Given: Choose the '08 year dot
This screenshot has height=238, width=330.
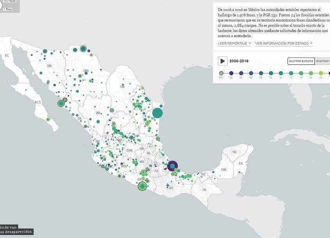Looking at the screenshot, I should (x=251, y=73).
